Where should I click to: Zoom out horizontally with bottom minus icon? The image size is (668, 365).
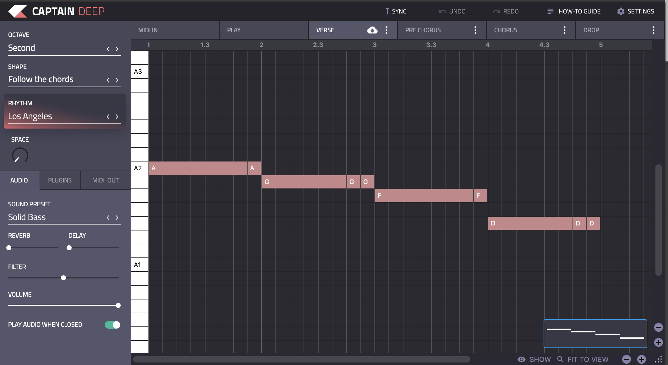pyautogui.click(x=627, y=359)
